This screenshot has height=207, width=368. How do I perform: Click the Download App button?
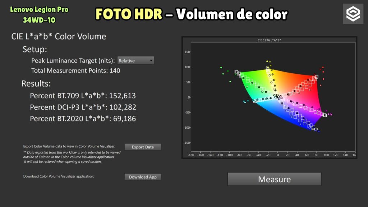point(143,177)
